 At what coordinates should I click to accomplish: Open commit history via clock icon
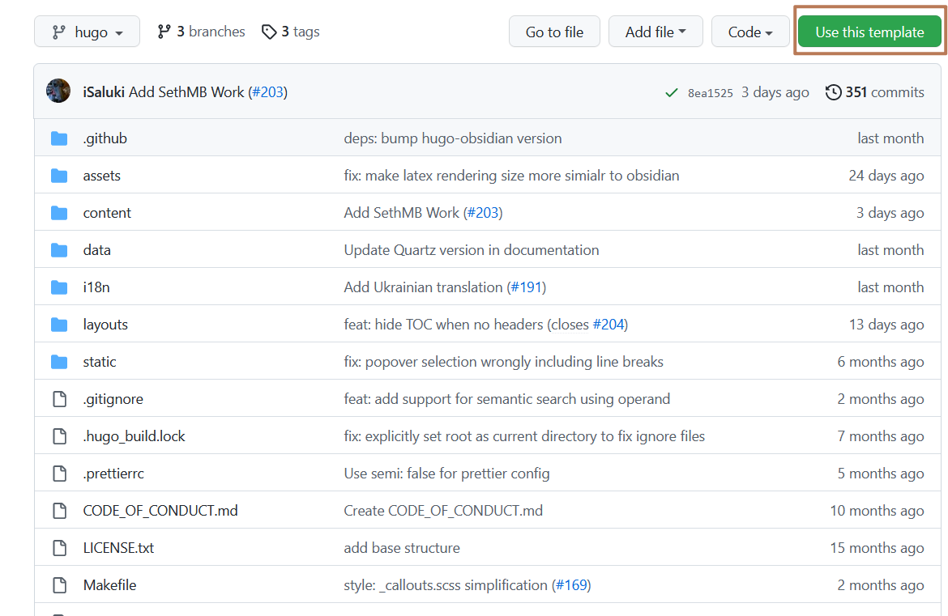click(833, 92)
